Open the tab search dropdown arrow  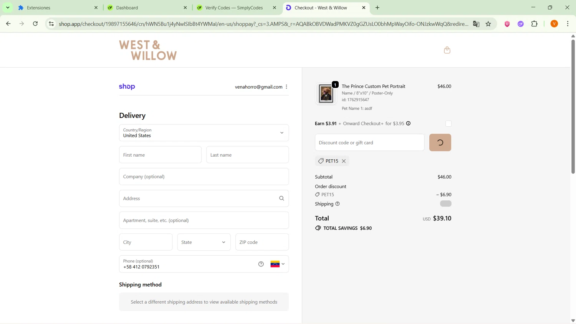(x=8, y=8)
